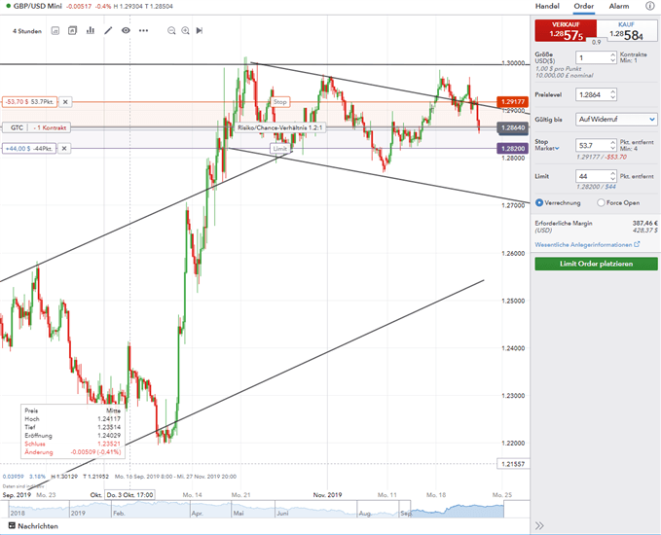The image size is (661, 535).
Task: Open the three-dots more options menu
Action: [143, 30]
